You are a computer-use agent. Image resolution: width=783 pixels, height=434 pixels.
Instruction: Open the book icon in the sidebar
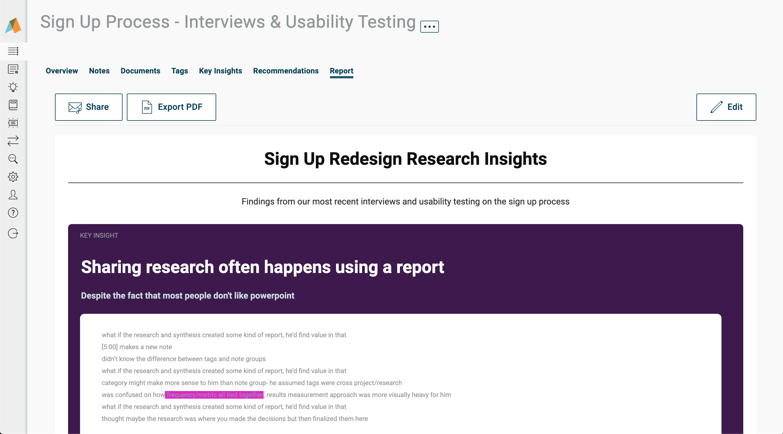point(13,105)
